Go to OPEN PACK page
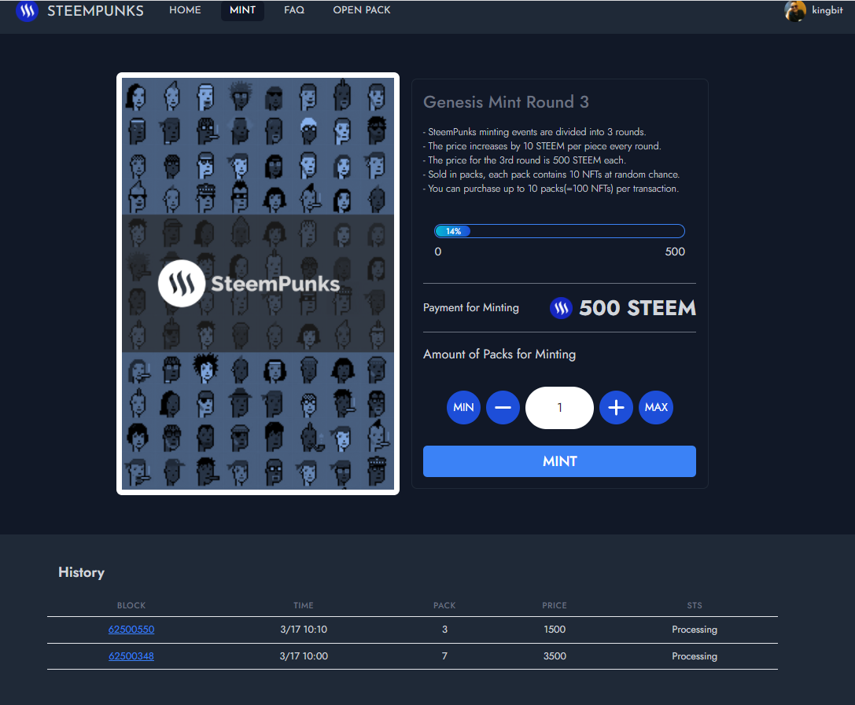This screenshot has height=705, width=855. tap(362, 9)
